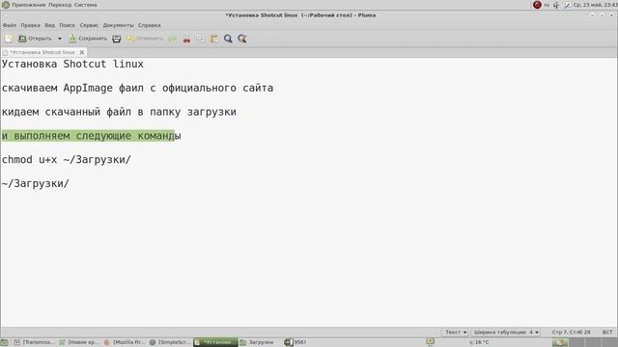
Task: Open the Поиск menu
Action: [x=67, y=25]
